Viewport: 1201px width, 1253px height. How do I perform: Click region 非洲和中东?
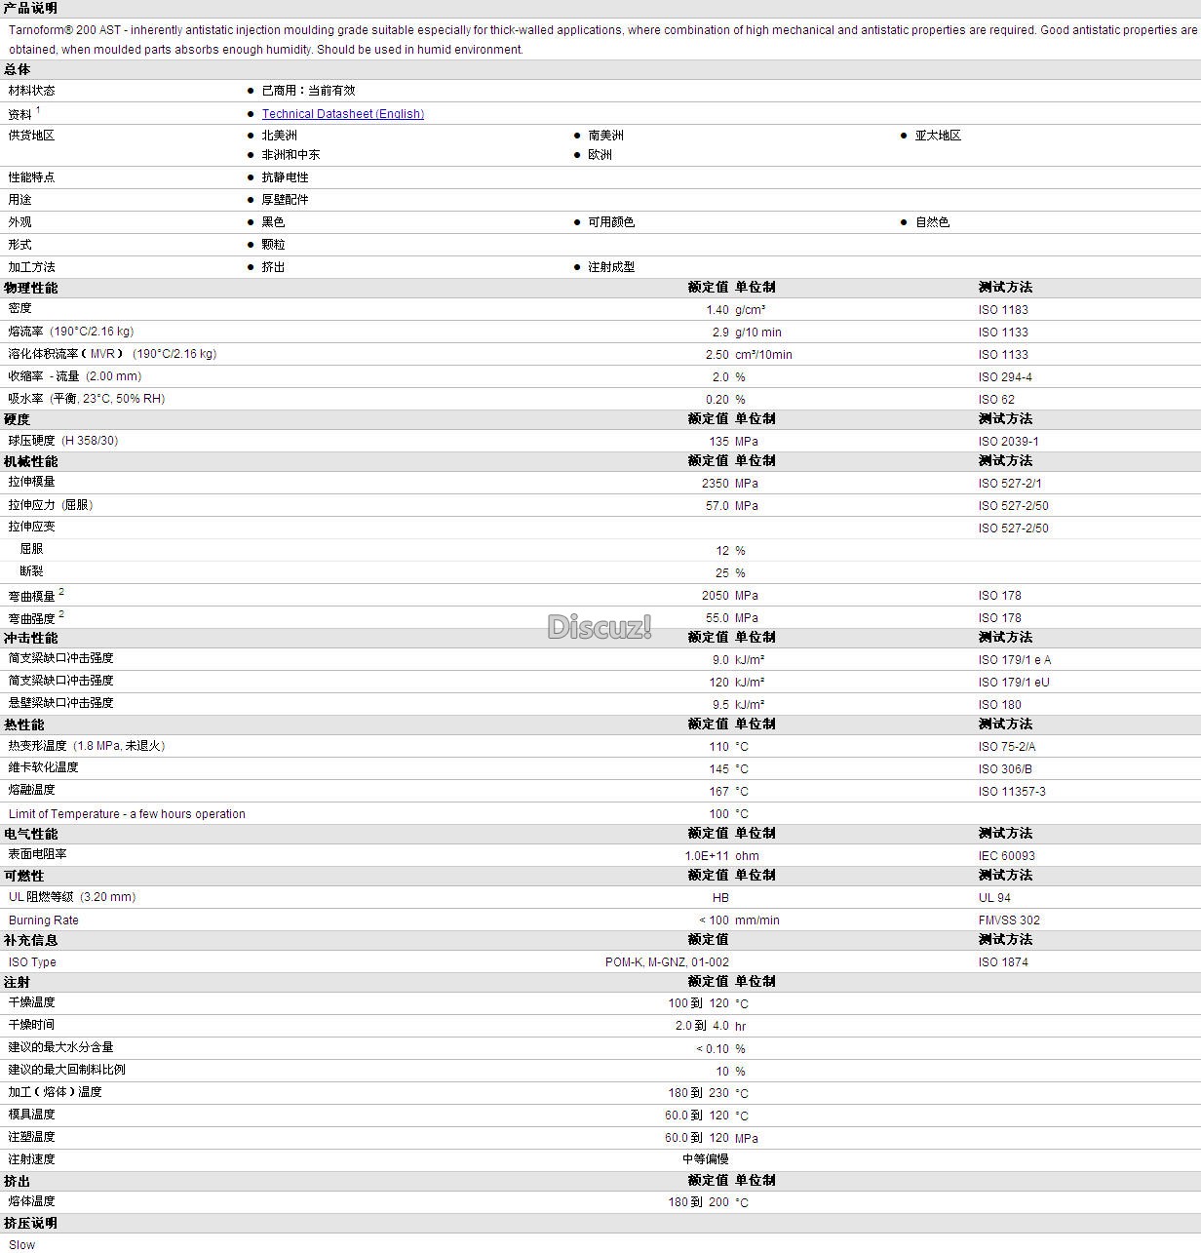291,155
